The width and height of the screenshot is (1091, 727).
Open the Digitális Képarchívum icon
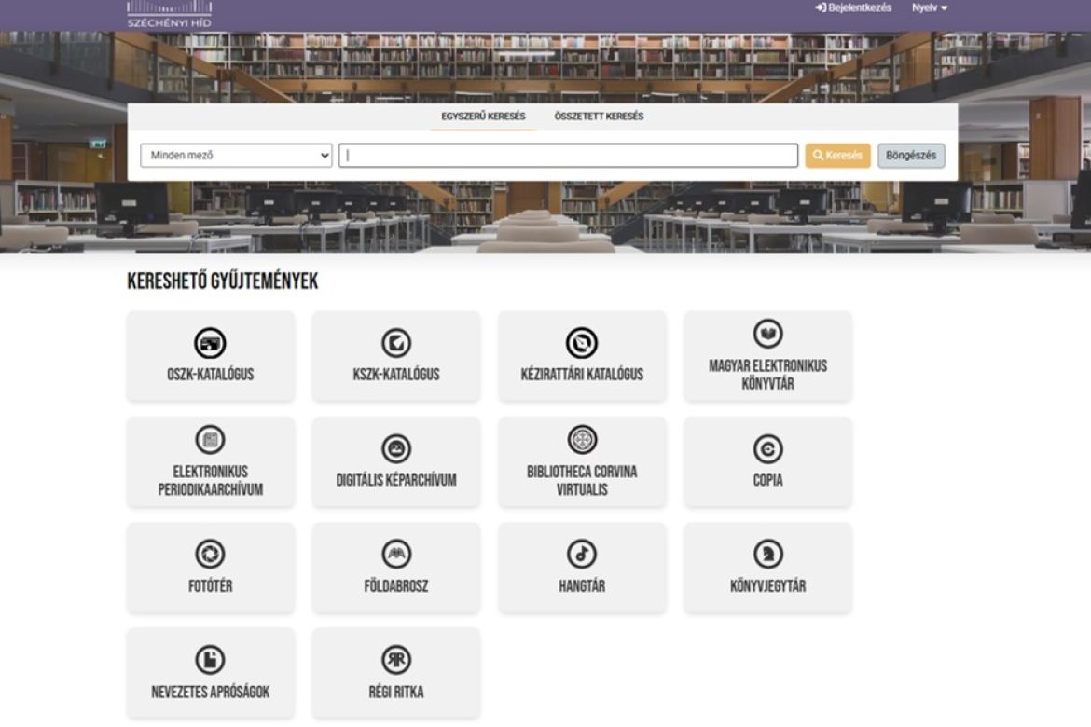(x=396, y=448)
